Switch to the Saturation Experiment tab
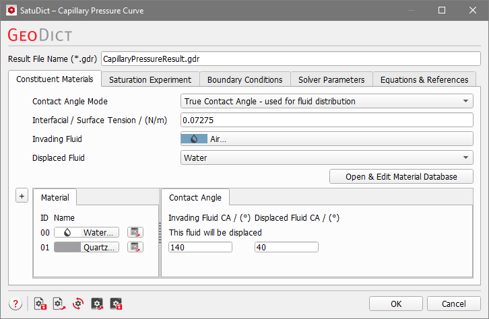Viewport: 489px width, 319px height. 150,79
